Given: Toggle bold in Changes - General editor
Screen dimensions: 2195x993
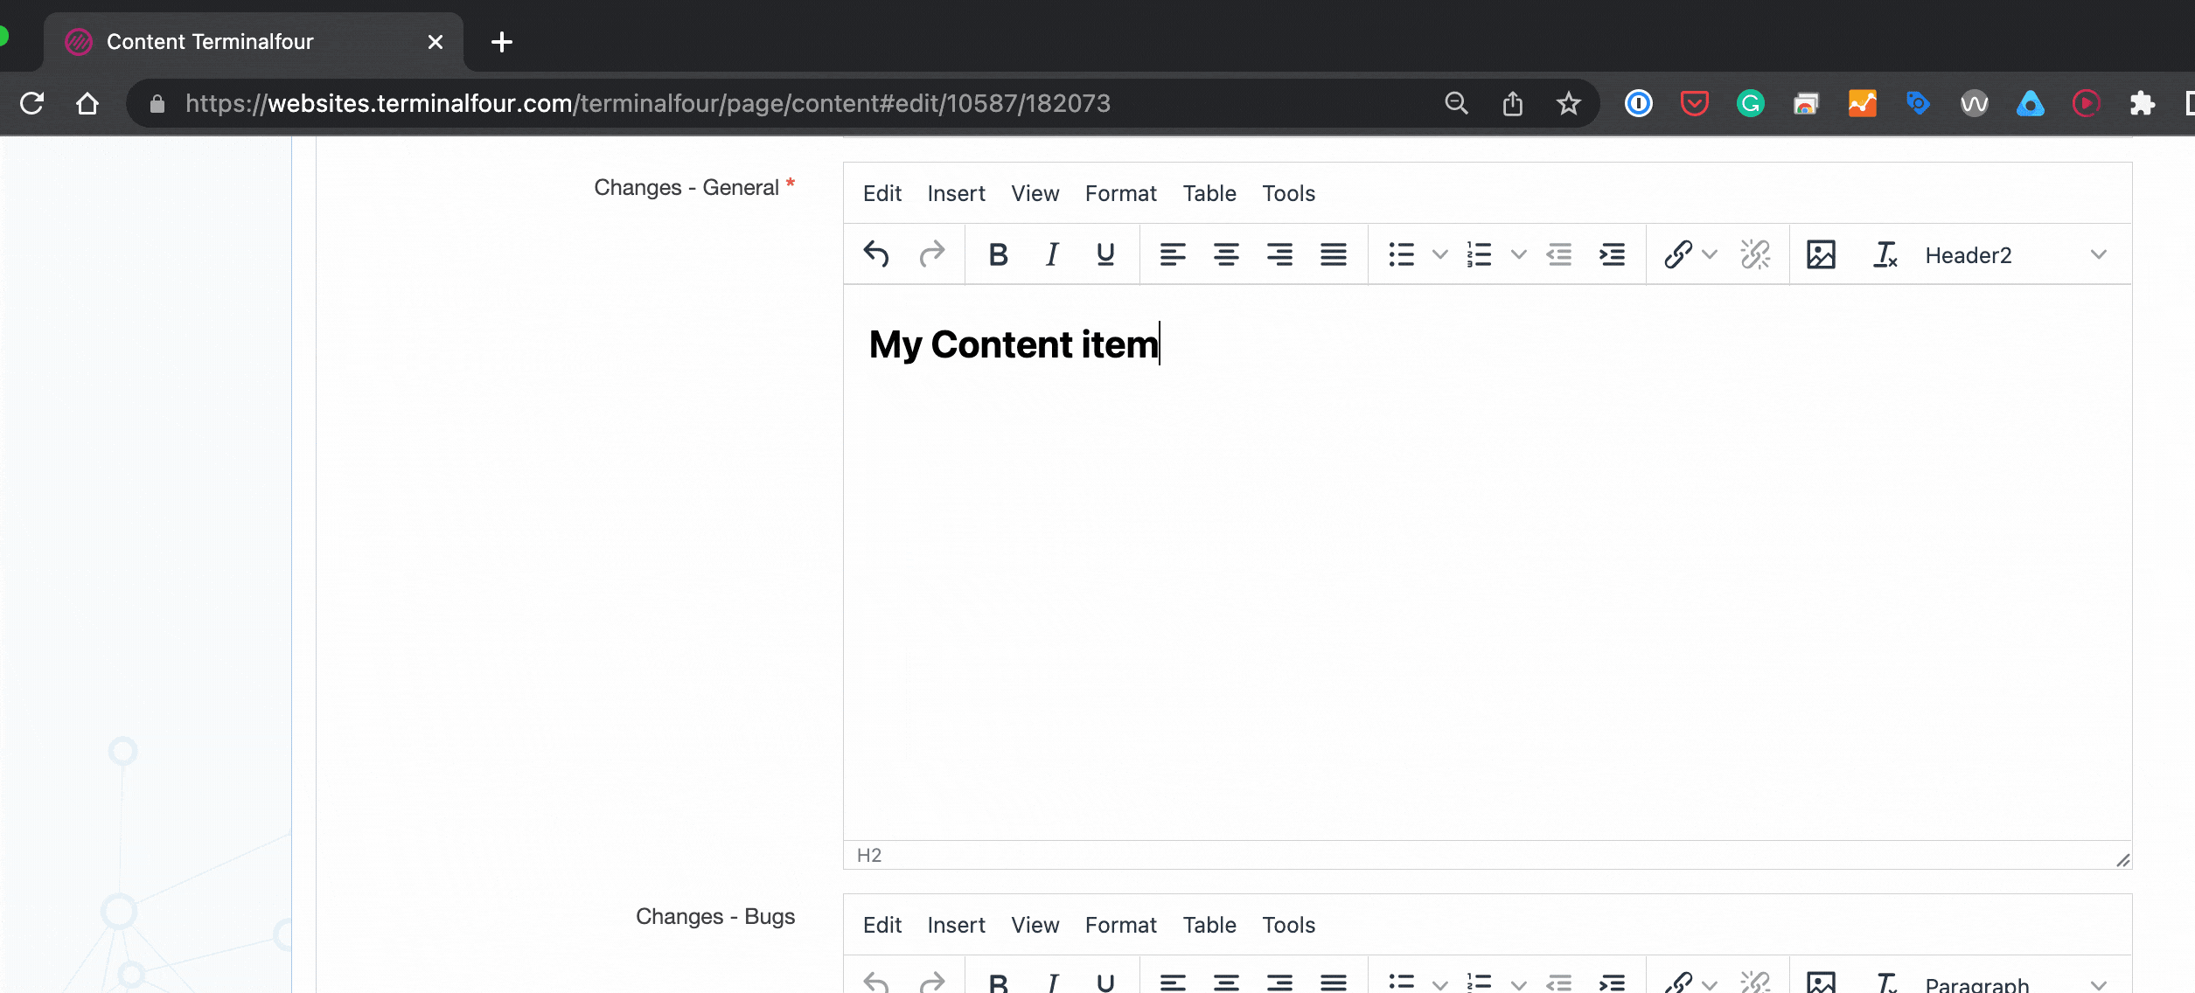Looking at the screenshot, I should click(x=998, y=254).
